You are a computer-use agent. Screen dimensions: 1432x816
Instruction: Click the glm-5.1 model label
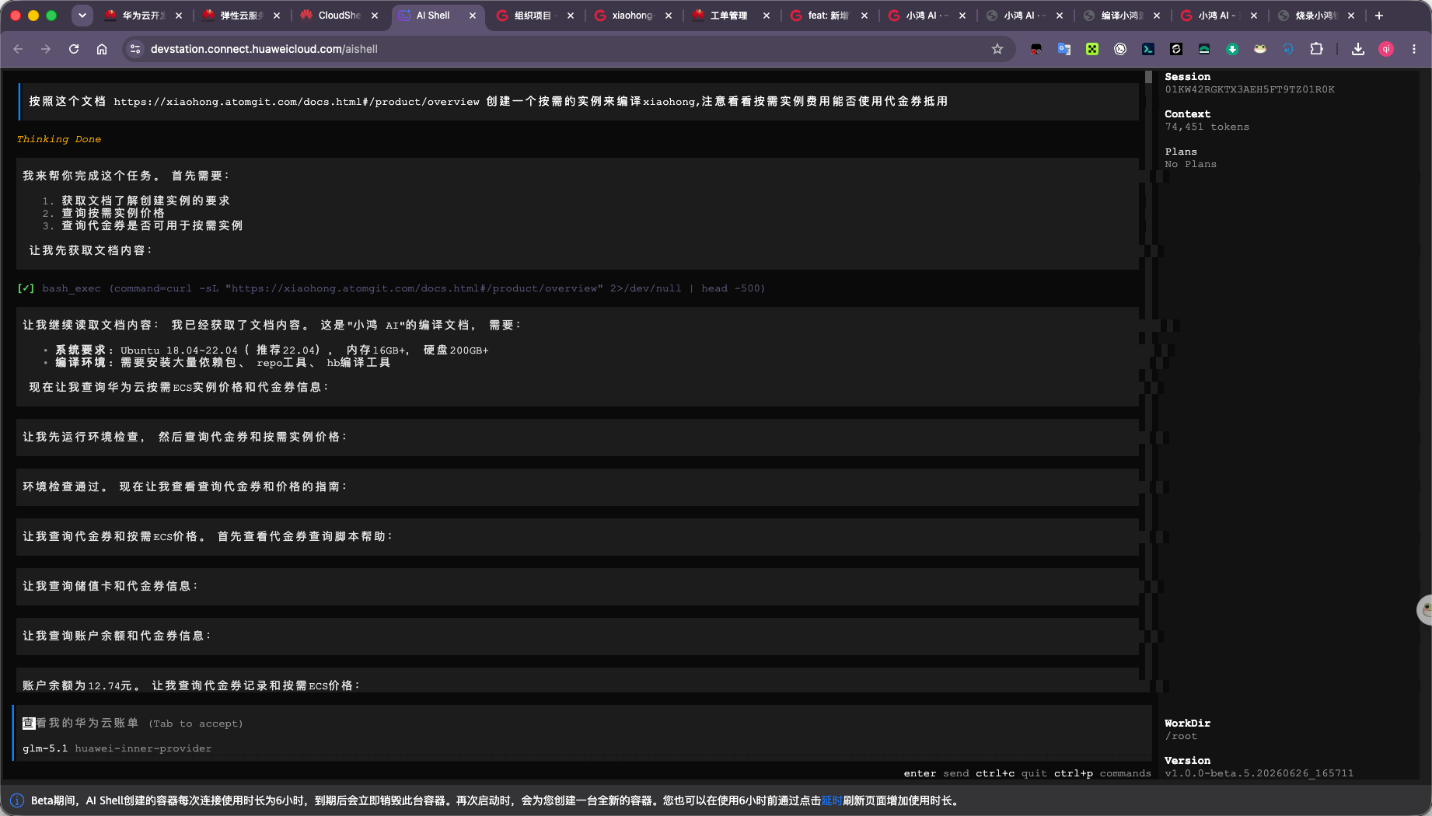coord(45,748)
